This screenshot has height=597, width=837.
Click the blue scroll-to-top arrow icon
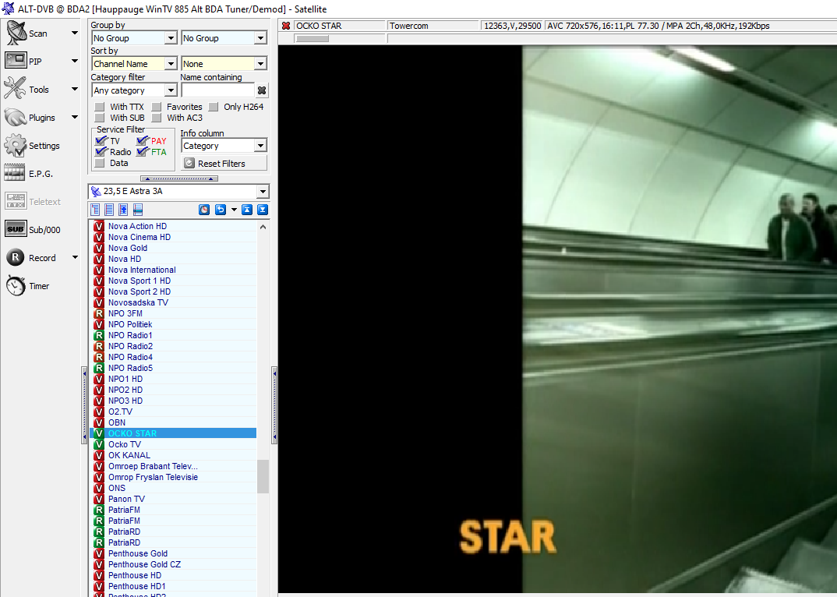[246, 210]
